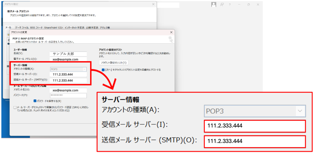The width and height of the screenshot is (314, 153).
Task: Open the enlarged POP3 account type dropdown arrow
Action: coord(300,111)
